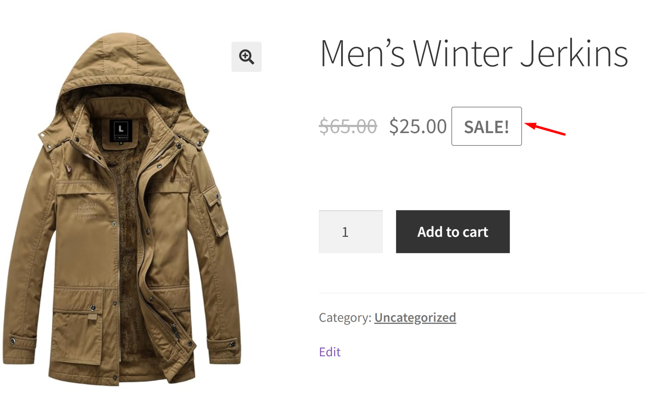Open full-size product image via magnifier
The image size is (646, 398).
tap(246, 57)
